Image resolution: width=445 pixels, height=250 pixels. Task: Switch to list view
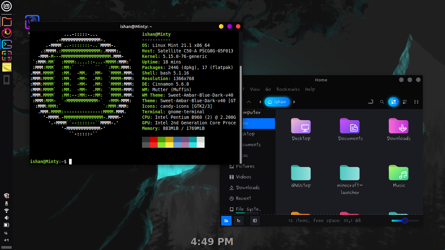(x=405, y=102)
